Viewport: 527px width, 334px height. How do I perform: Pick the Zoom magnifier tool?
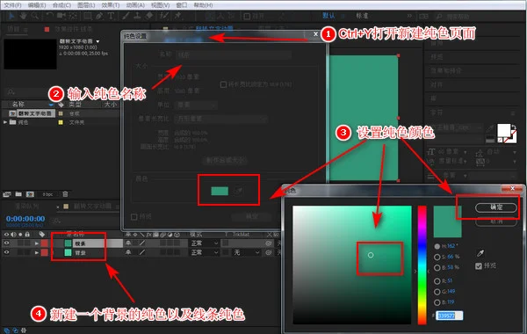tap(34, 16)
